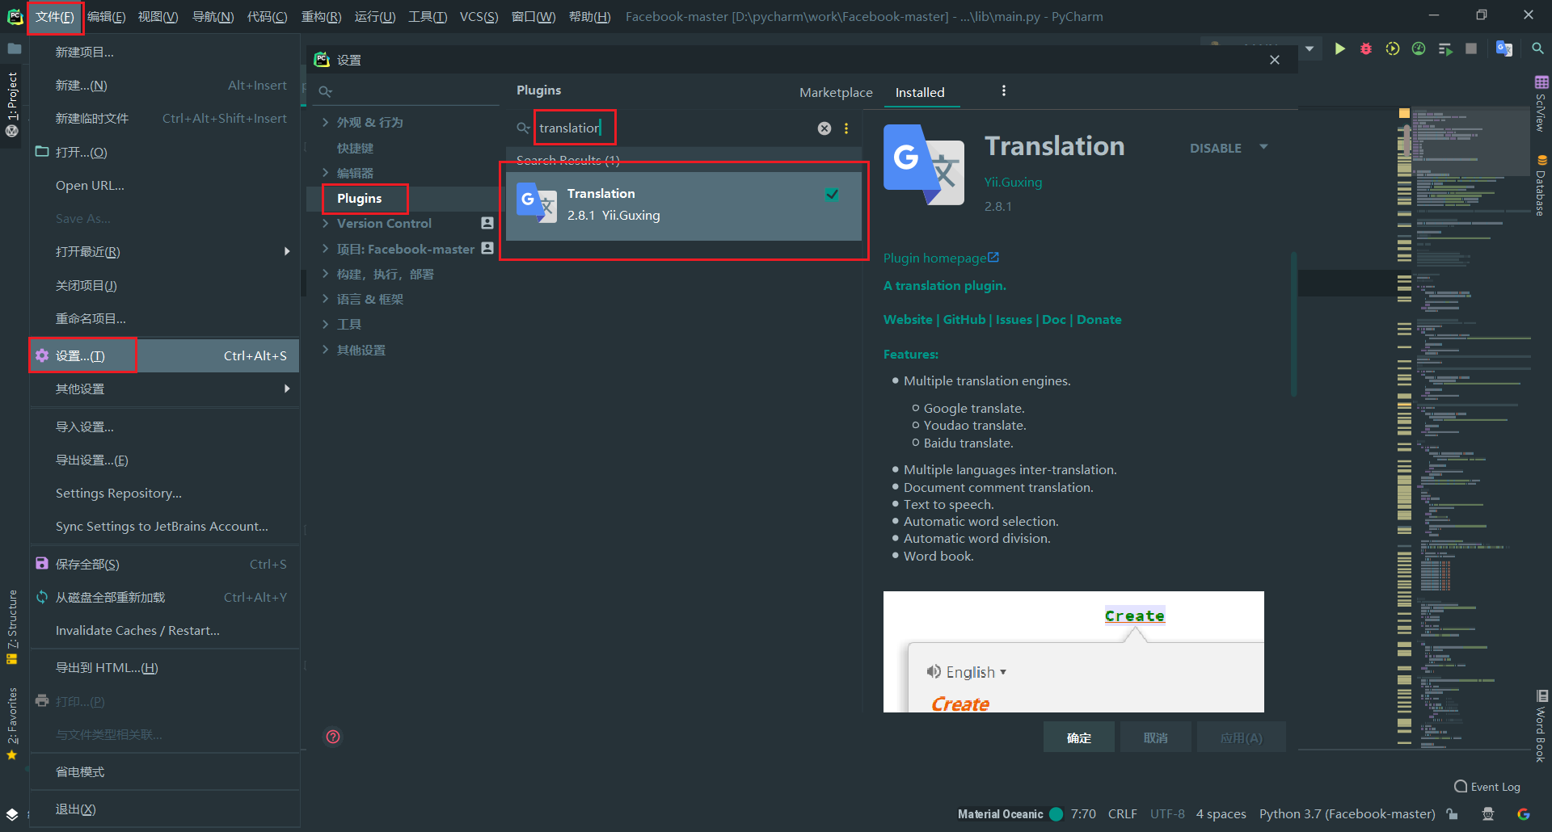Click the read-only lock icon in status bar
This screenshot has width=1552, height=832.
click(1453, 814)
